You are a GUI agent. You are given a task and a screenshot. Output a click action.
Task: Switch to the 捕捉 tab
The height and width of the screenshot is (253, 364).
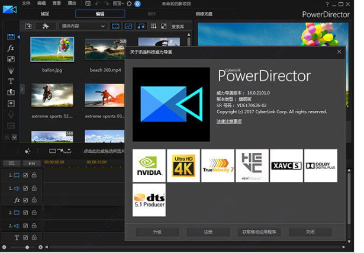coord(45,14)
